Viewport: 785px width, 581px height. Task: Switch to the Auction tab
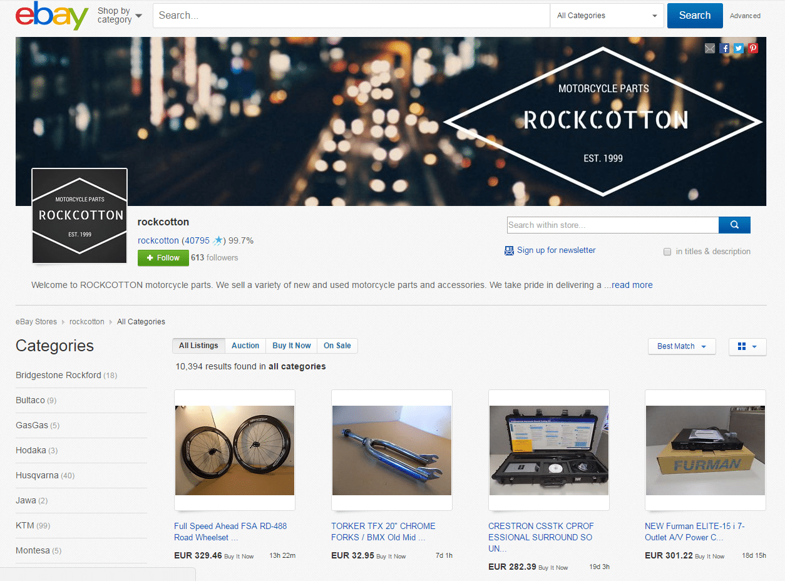[245, 346]
